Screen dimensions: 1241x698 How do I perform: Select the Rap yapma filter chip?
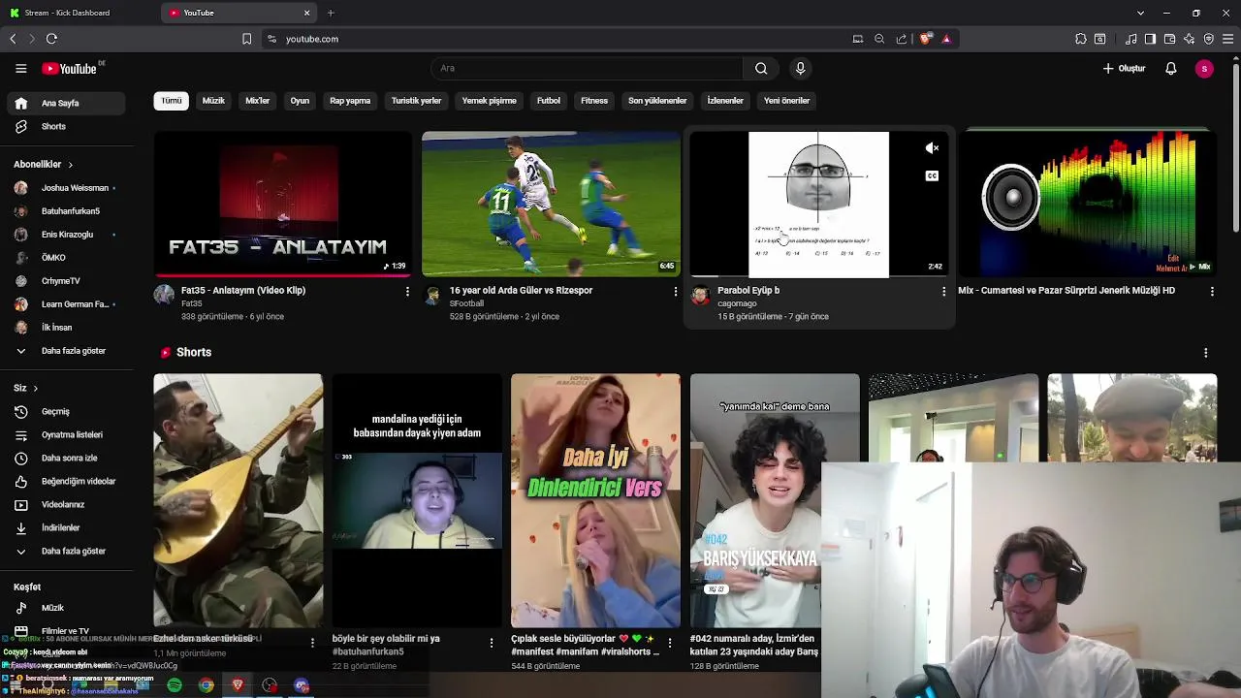click(350, 101)
